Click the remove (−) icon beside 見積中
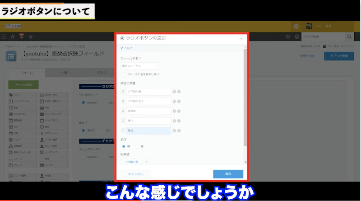The width and height of the screenshot is (361, 201). [x=179, y=111]
